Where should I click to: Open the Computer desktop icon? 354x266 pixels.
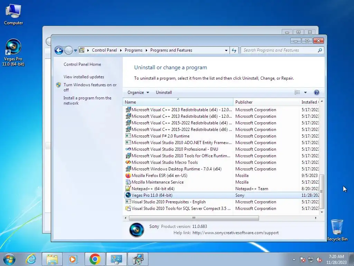(x=13, y=15)
